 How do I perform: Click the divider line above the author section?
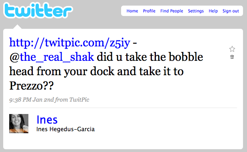tap(123, 108)
